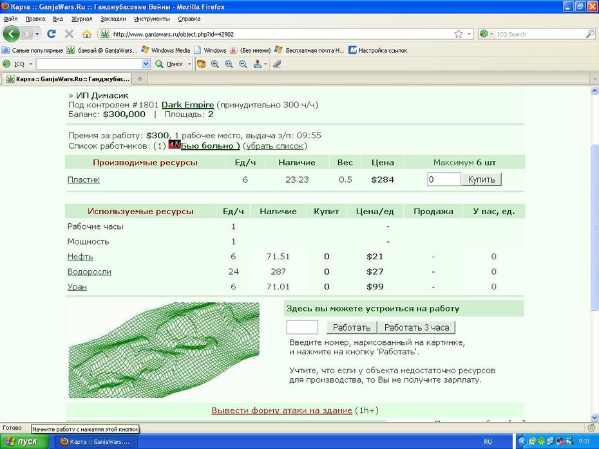Click the Яндекс (Без имени) bookmark
The image size is (599, 449).
pos(250,50)
